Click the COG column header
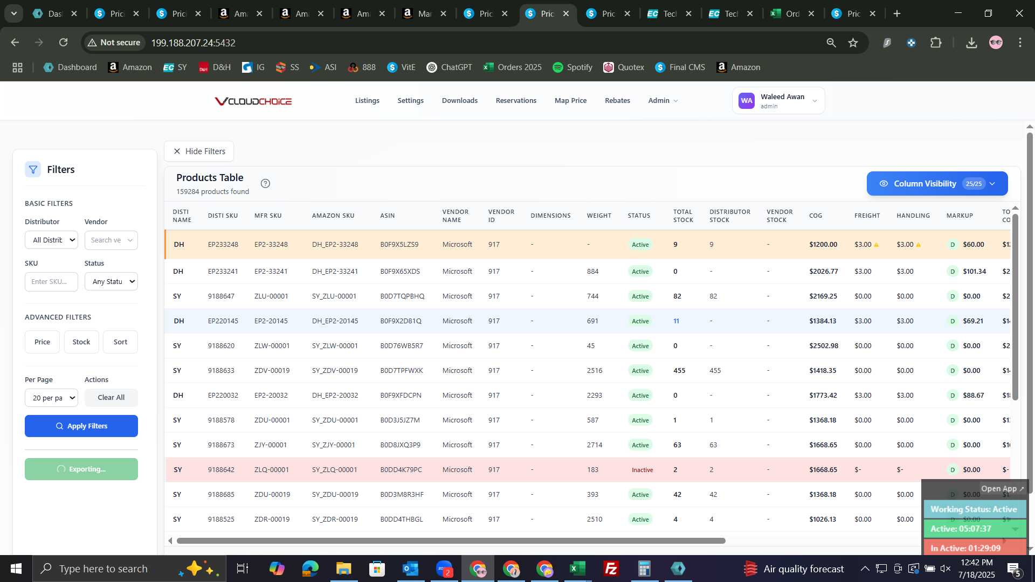1035x582 pixels. tap(816, 216)
